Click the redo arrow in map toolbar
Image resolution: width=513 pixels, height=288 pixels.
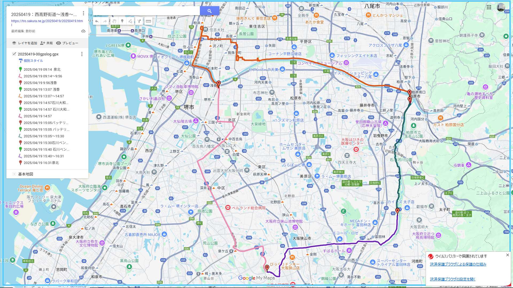click(x=105, y=21)
